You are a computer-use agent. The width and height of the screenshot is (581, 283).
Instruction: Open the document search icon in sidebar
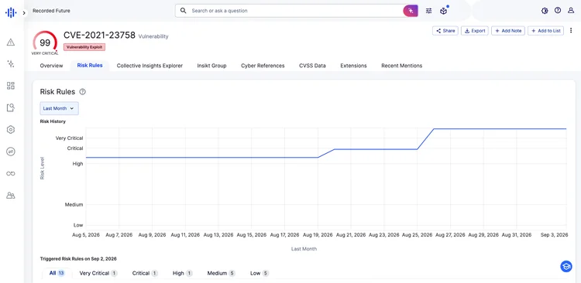[11, 107]
